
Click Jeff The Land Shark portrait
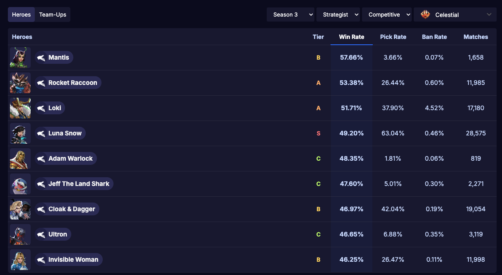20,184
